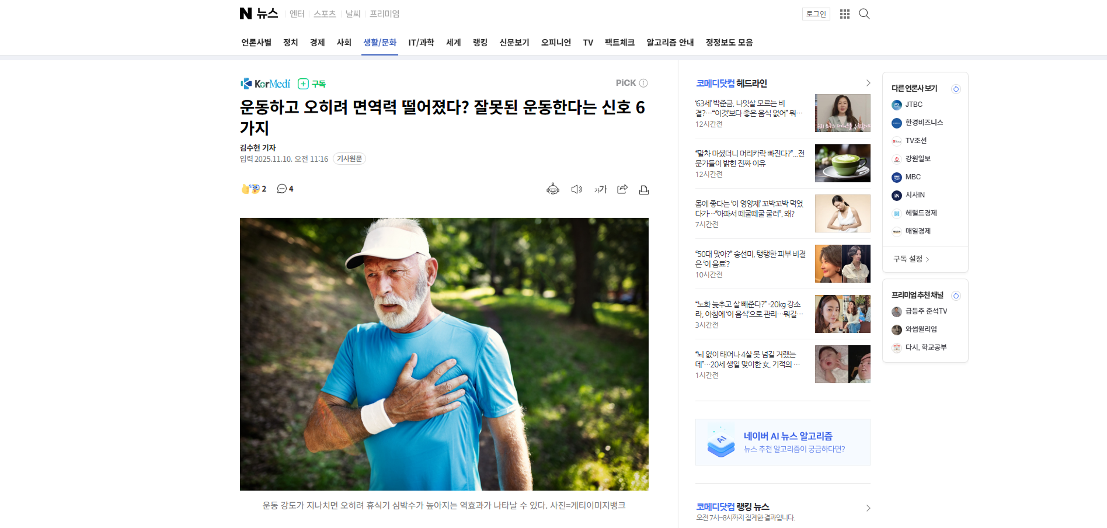Refresh the 다른 언론사 보기 list
Viewport: 1107px width, 528px height.
[956, 89]
